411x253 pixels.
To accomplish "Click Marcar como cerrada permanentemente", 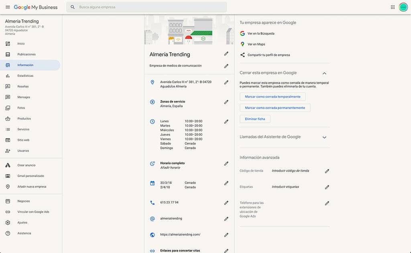I will pyautogui.click(x=275, y=108).
